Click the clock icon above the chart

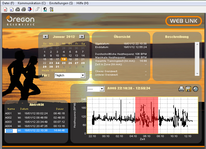pos(195,89)
